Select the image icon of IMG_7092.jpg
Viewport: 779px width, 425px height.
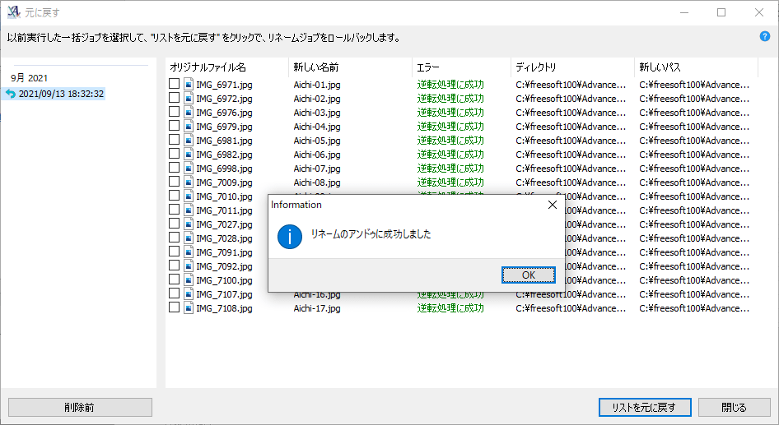189,266
